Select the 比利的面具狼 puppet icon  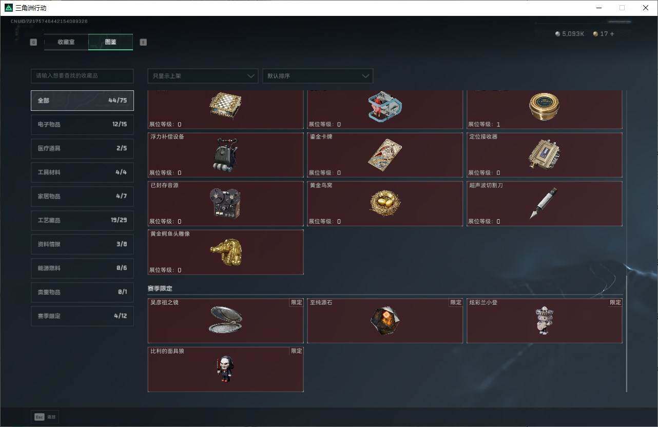coord(225,369)
